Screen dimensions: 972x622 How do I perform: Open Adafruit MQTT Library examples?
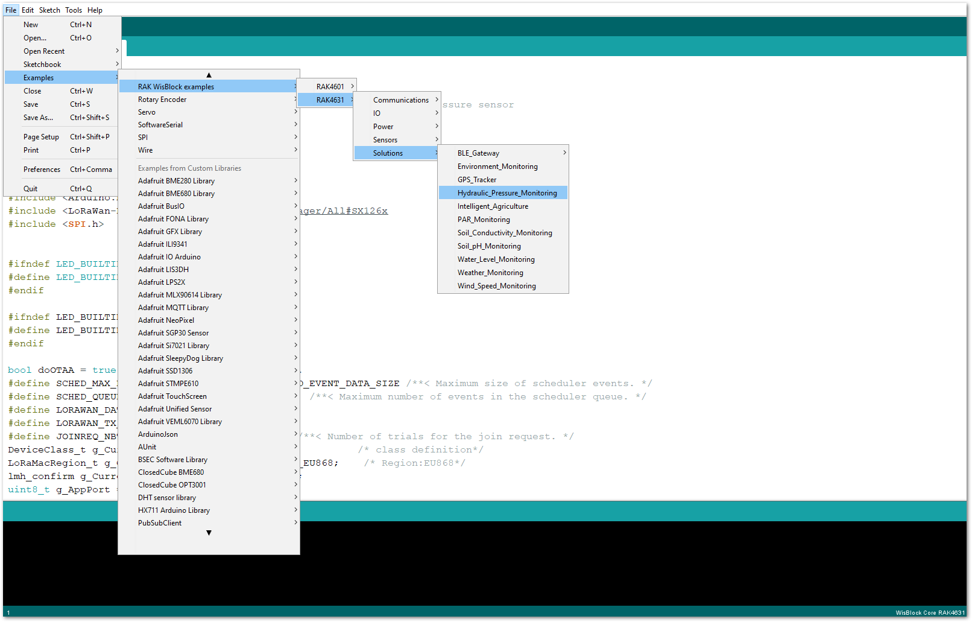tap(209, 308)
